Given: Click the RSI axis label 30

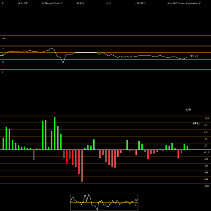Looking at the screenshot, I should coord(3,62).
